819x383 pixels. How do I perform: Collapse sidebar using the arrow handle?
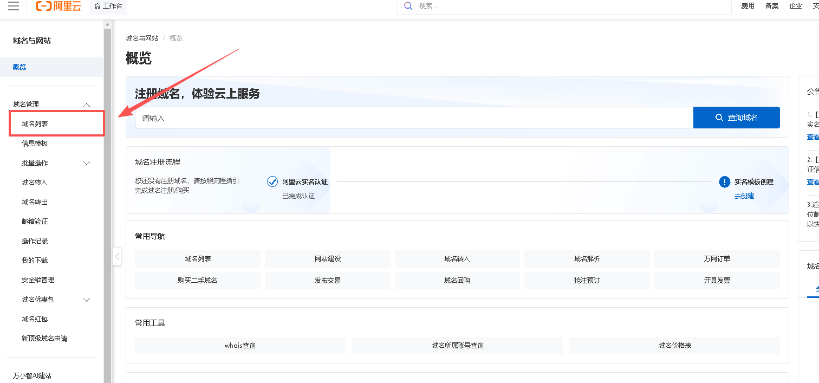(117, 256)
